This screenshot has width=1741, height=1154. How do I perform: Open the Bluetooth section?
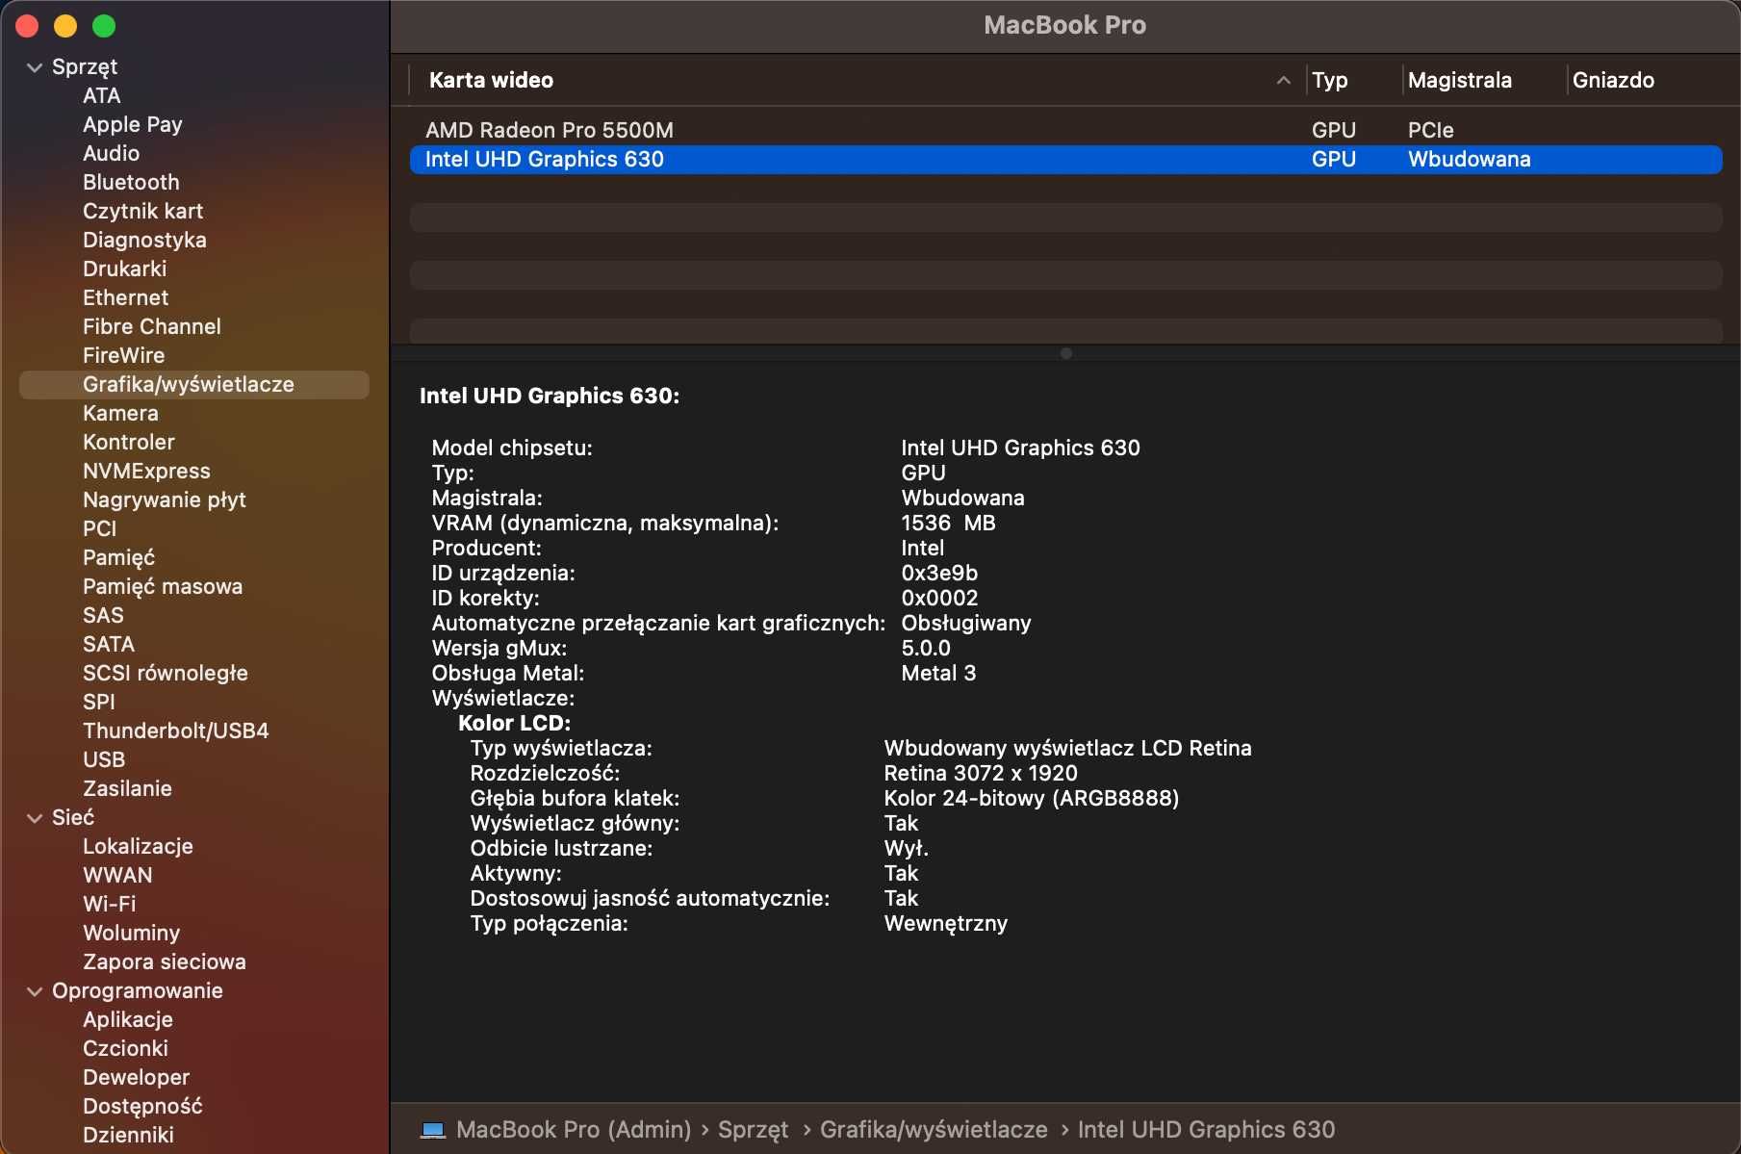click(131, 183)
